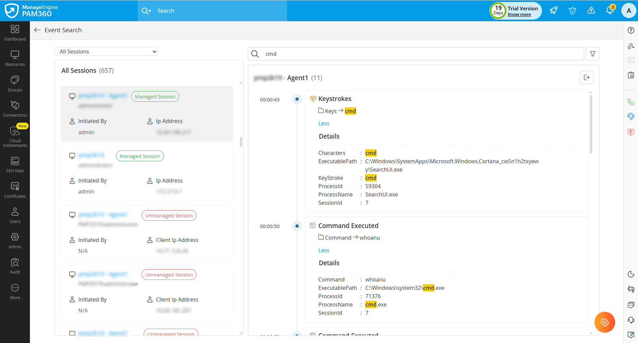Open the Connections menu item
This screenshot has height=343, width=638.
coord(15,109)
